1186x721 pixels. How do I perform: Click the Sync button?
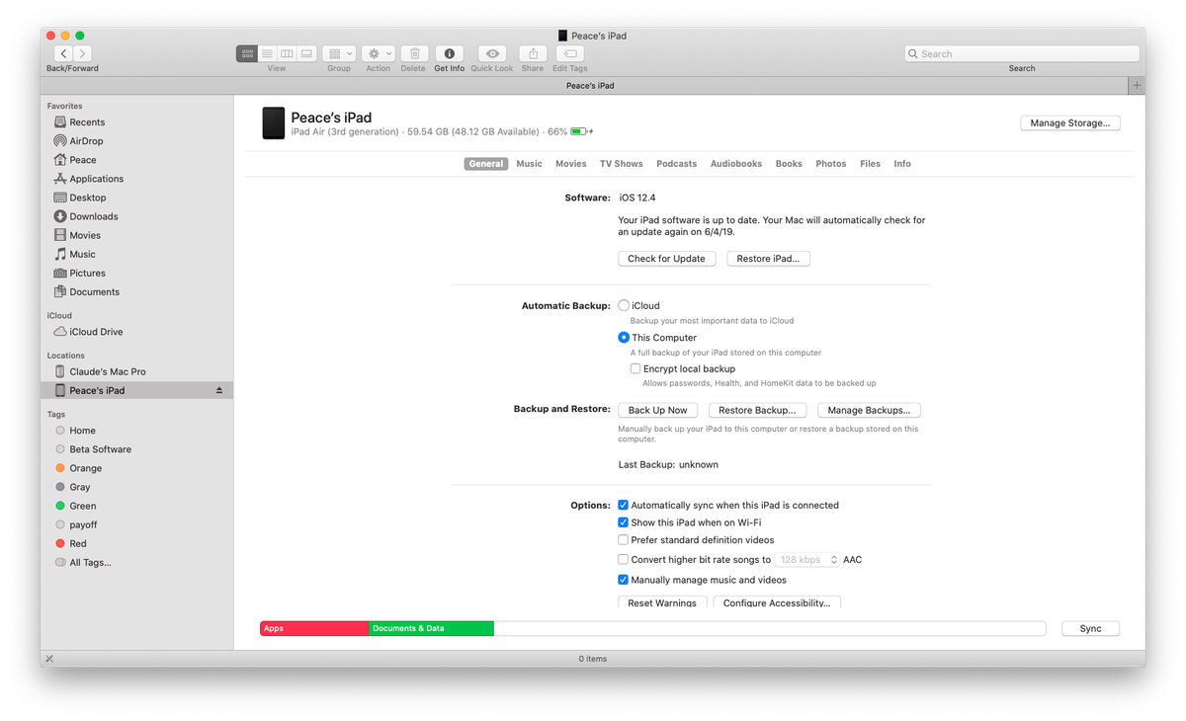coord(1090,629)
